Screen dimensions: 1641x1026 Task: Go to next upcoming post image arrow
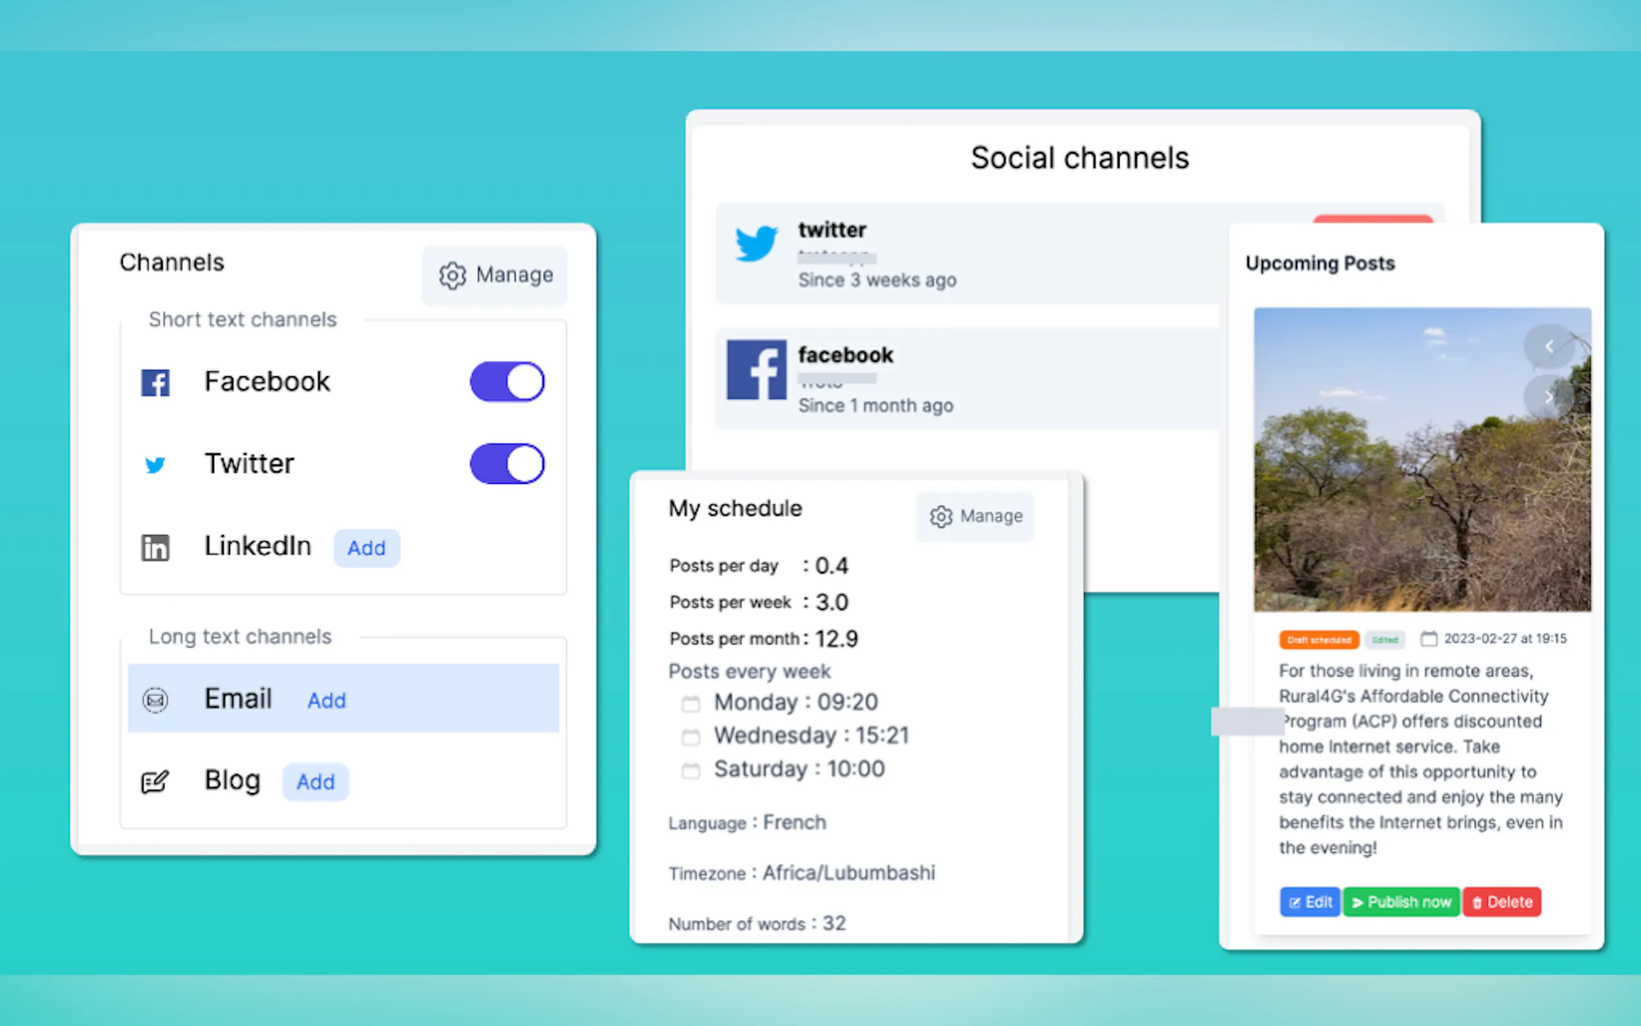(x=1549, y=396)
